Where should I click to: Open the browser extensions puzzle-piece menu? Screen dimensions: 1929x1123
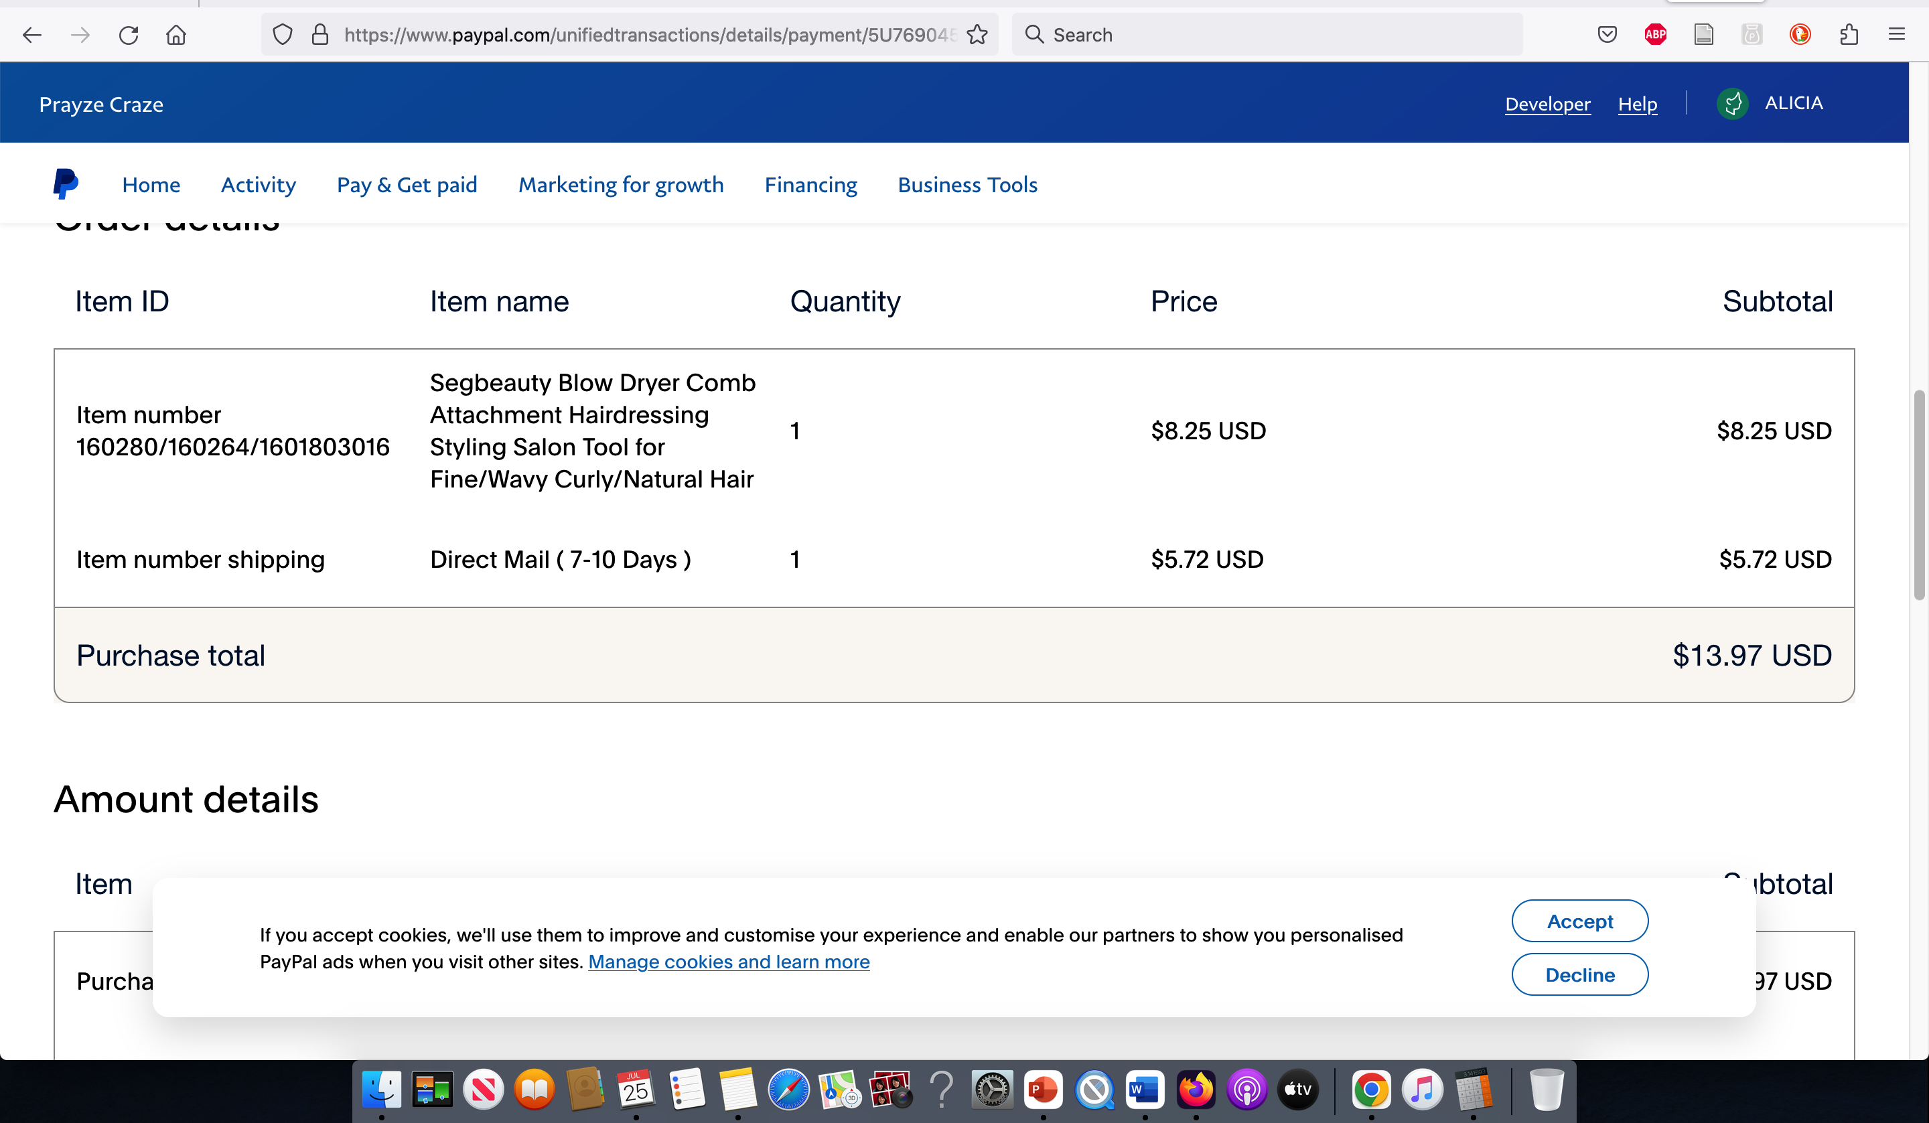pos(1850,34)
